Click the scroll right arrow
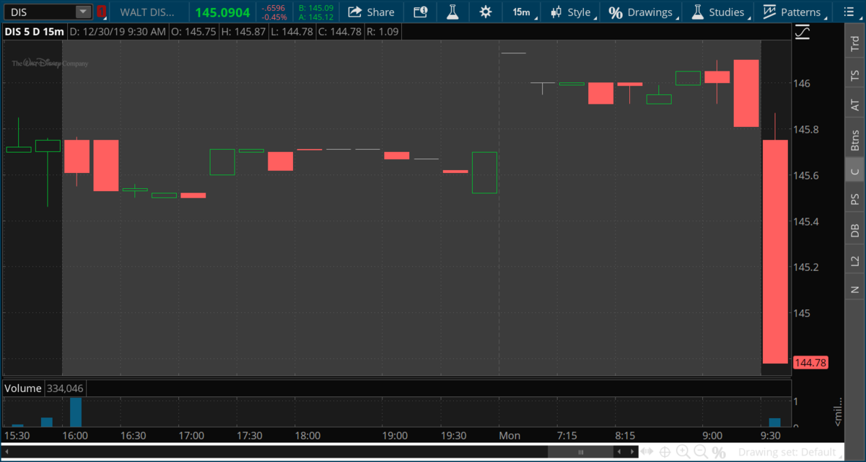This screenshot has height=462, width=866. click(632, 453)
